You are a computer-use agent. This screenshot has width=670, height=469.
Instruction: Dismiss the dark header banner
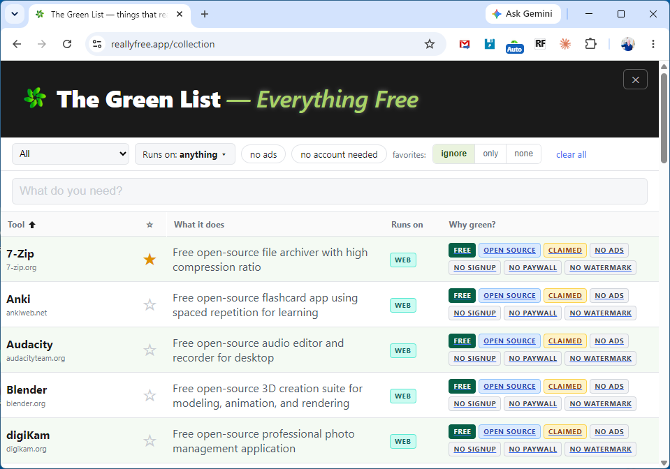click(x=635, y=80)
